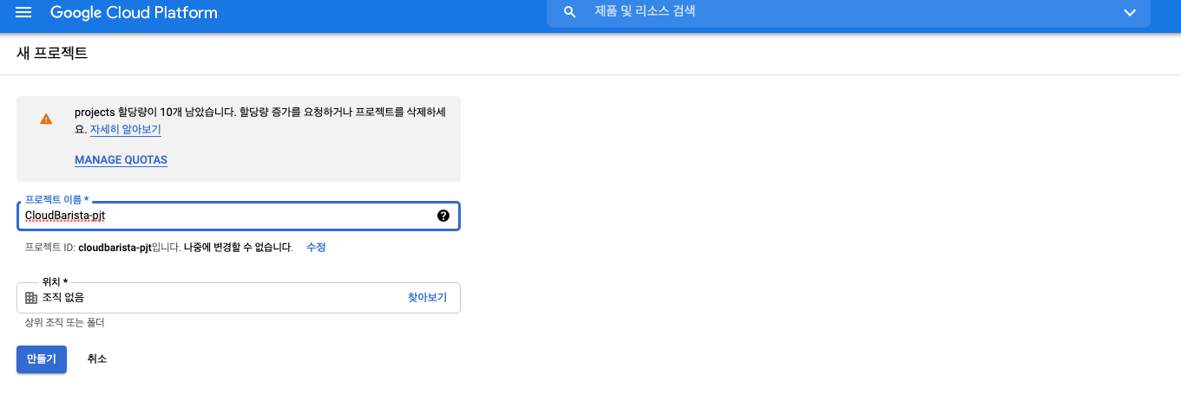Viewport: 1181px width, 407px height.
Task: Click the orange warning triangle icon
Action: [46, 120]
